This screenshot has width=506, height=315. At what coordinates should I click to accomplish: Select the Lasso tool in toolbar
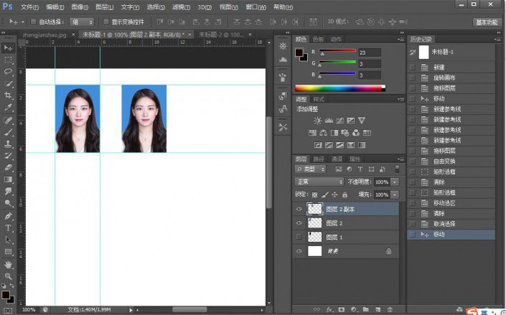[9, 72]
